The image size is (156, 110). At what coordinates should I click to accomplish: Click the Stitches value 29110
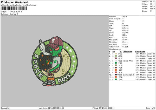click(x=152, y=2)
